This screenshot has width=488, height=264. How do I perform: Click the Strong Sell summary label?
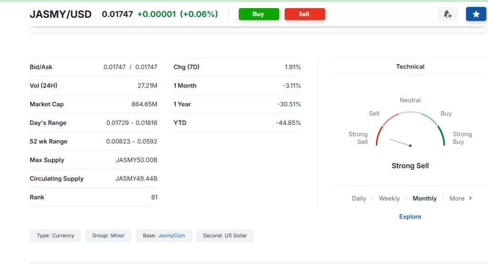[x=410, y=166]
